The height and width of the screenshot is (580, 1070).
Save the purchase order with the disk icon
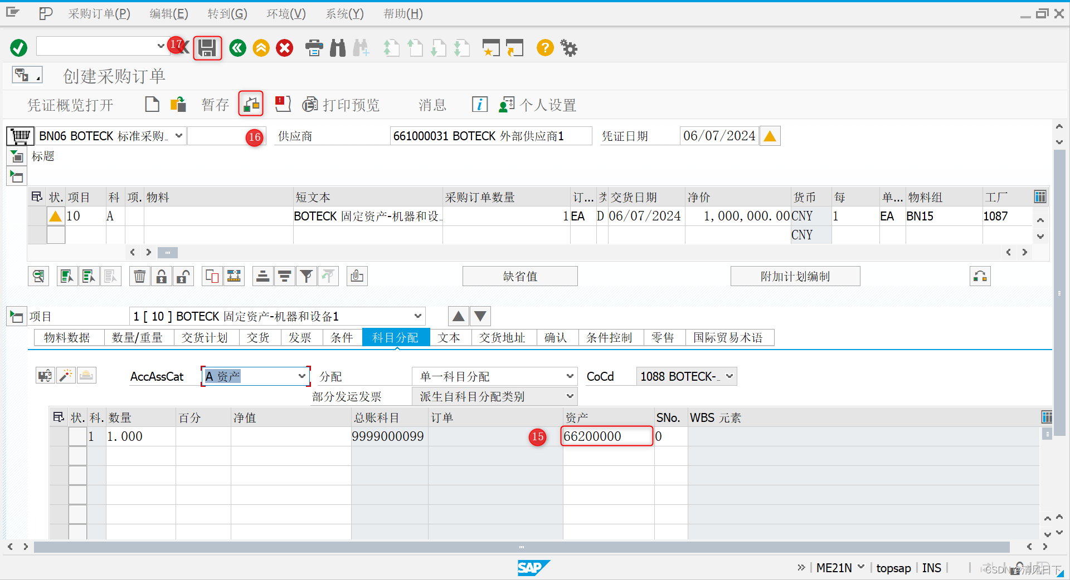(x=207, y=48)
